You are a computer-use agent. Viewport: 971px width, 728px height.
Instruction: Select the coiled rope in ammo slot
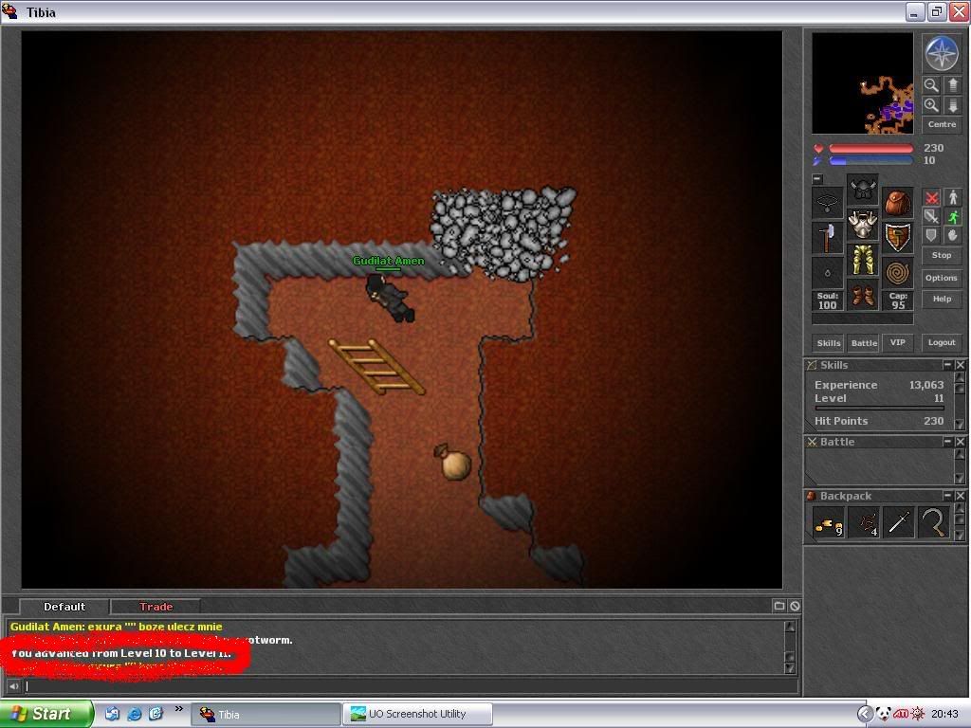coord(897,273)
